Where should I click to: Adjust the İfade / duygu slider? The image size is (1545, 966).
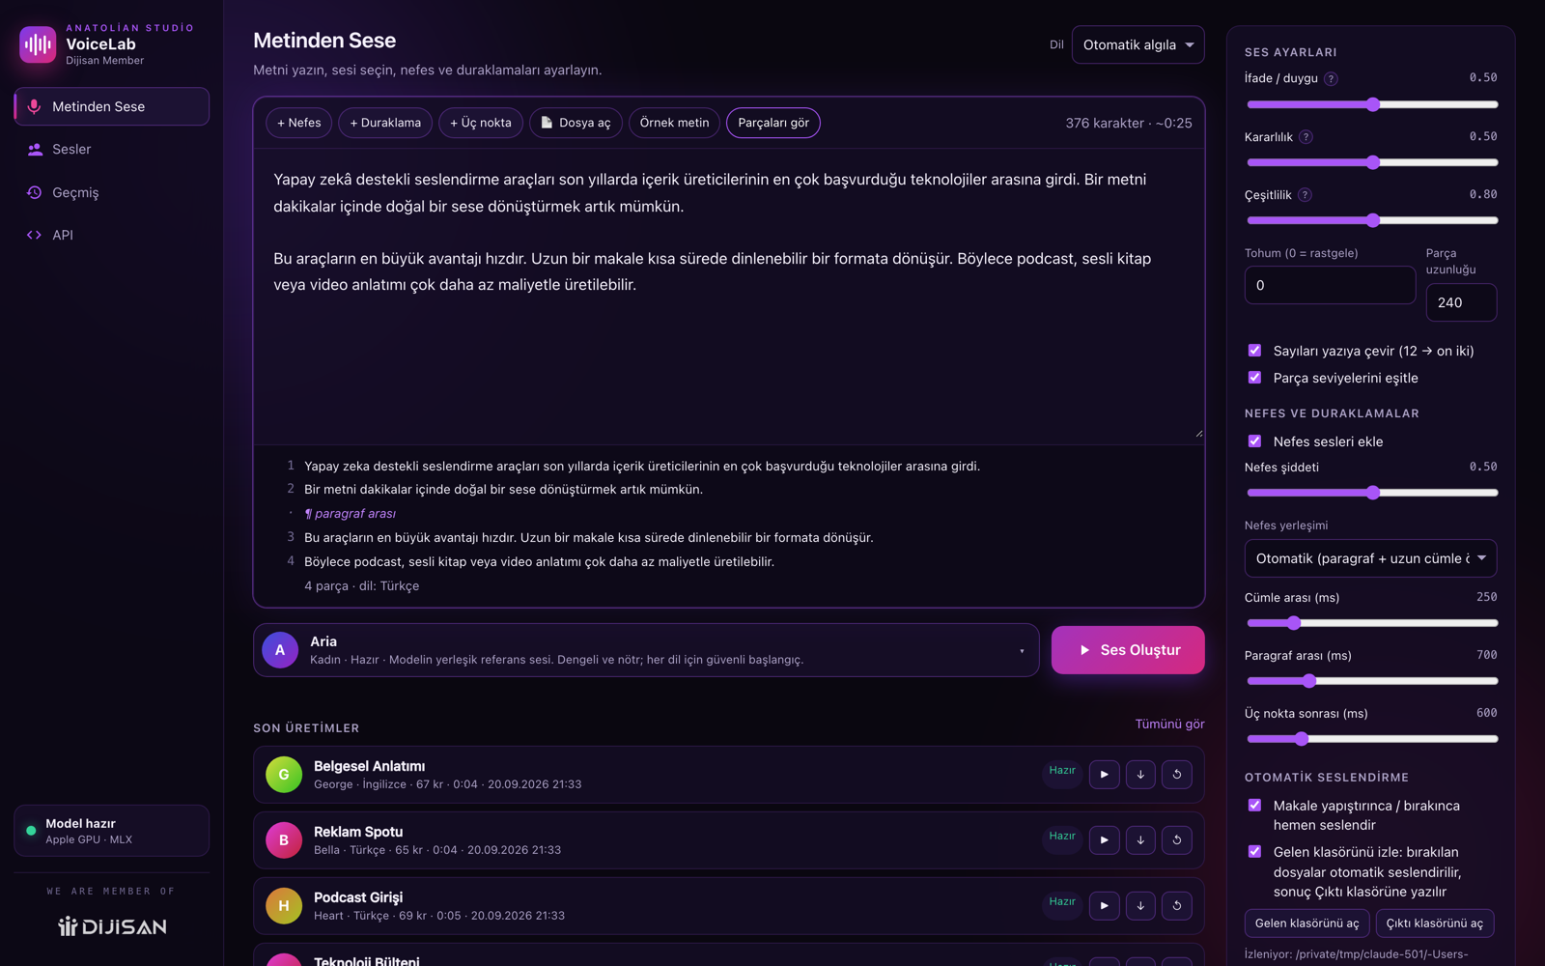coord(1372,104)
